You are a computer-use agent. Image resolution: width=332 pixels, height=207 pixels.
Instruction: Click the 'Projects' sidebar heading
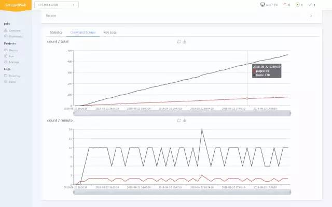[x=10, y=43]
